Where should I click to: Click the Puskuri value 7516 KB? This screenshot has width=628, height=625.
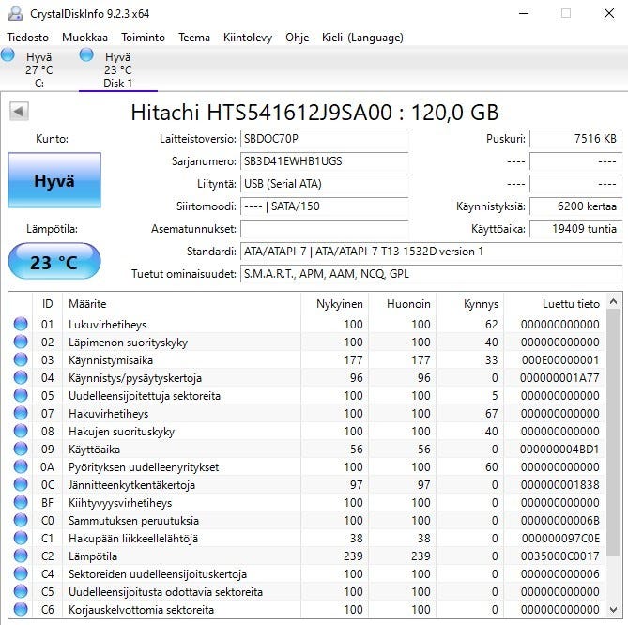coord(576,139)
